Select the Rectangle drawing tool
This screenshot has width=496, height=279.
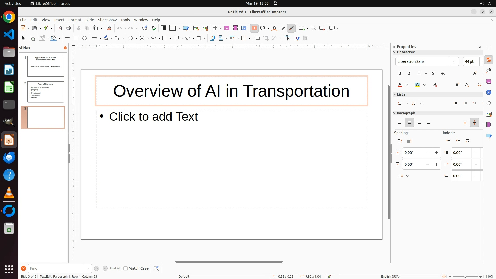[76, 38]
